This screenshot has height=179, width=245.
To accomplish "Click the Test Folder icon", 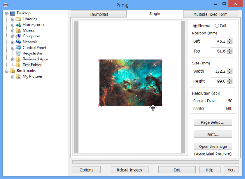I will (x=19, y=65).
